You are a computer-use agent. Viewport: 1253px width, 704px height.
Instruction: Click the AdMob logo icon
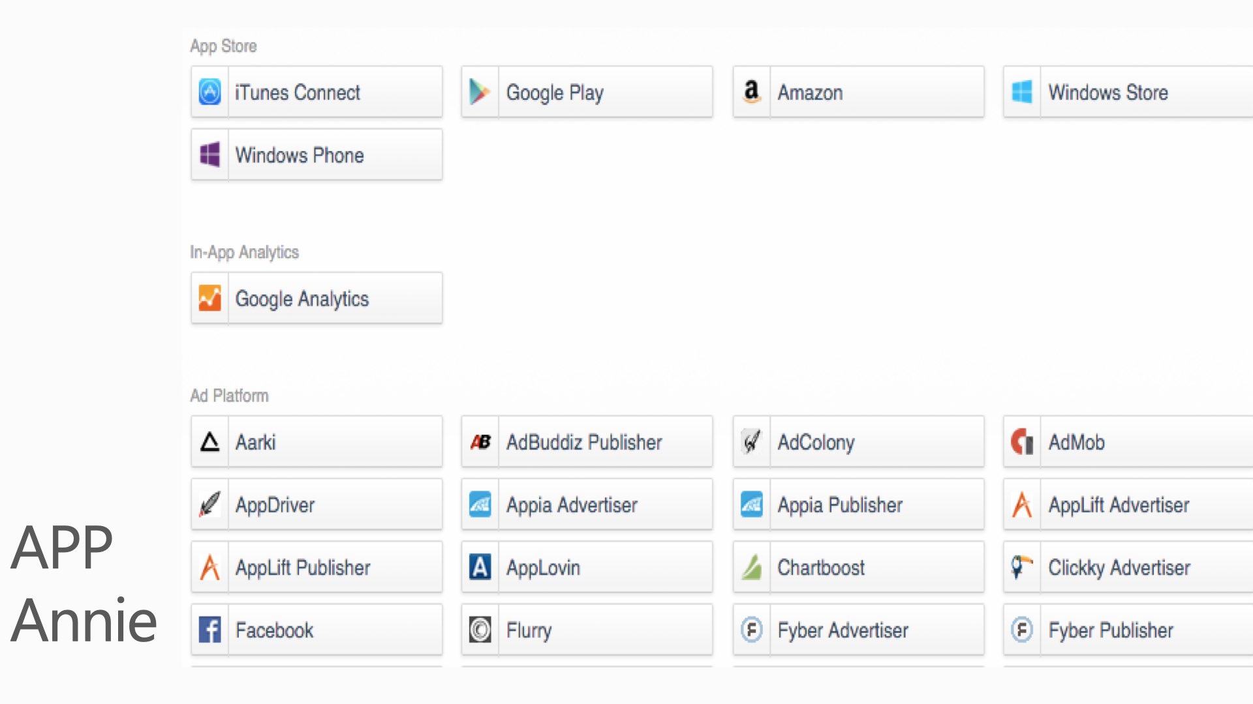[x=1022, y=442]
